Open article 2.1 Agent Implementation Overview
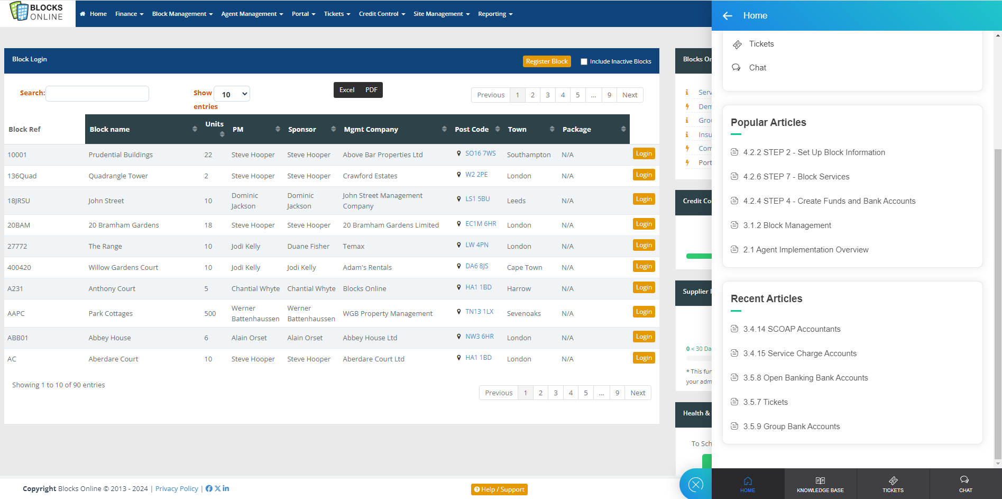This screenshot has height=499, width=1002. point(805,250)
